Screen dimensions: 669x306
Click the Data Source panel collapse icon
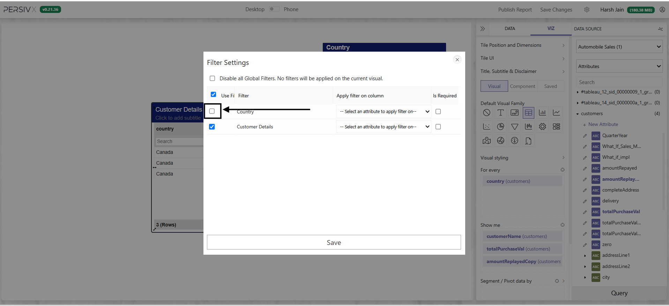pyautogui.click(x=660, y=29)
